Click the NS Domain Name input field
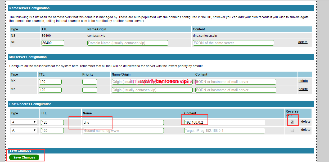 pyautogui.click(x=128, y=43)
